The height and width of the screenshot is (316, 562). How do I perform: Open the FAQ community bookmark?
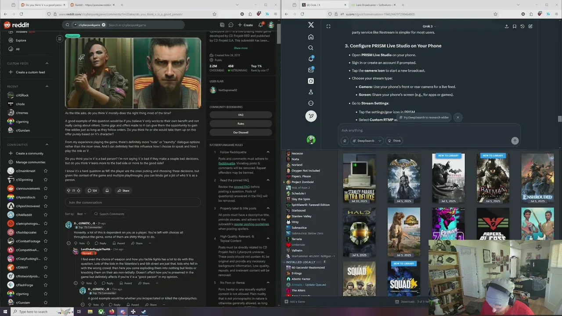241,115
